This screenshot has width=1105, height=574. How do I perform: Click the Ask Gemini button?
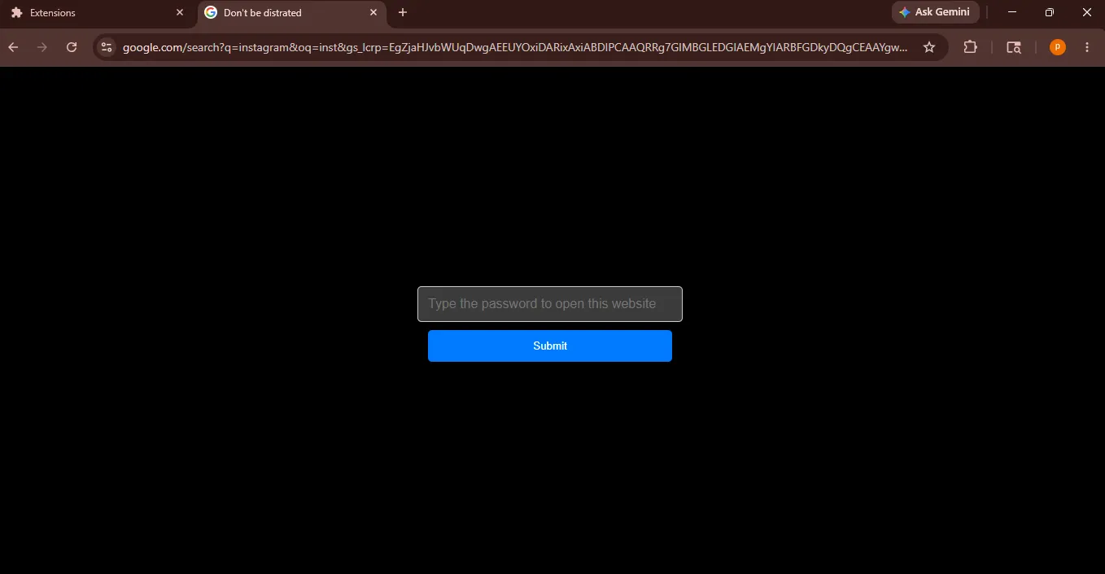(935, 12)
